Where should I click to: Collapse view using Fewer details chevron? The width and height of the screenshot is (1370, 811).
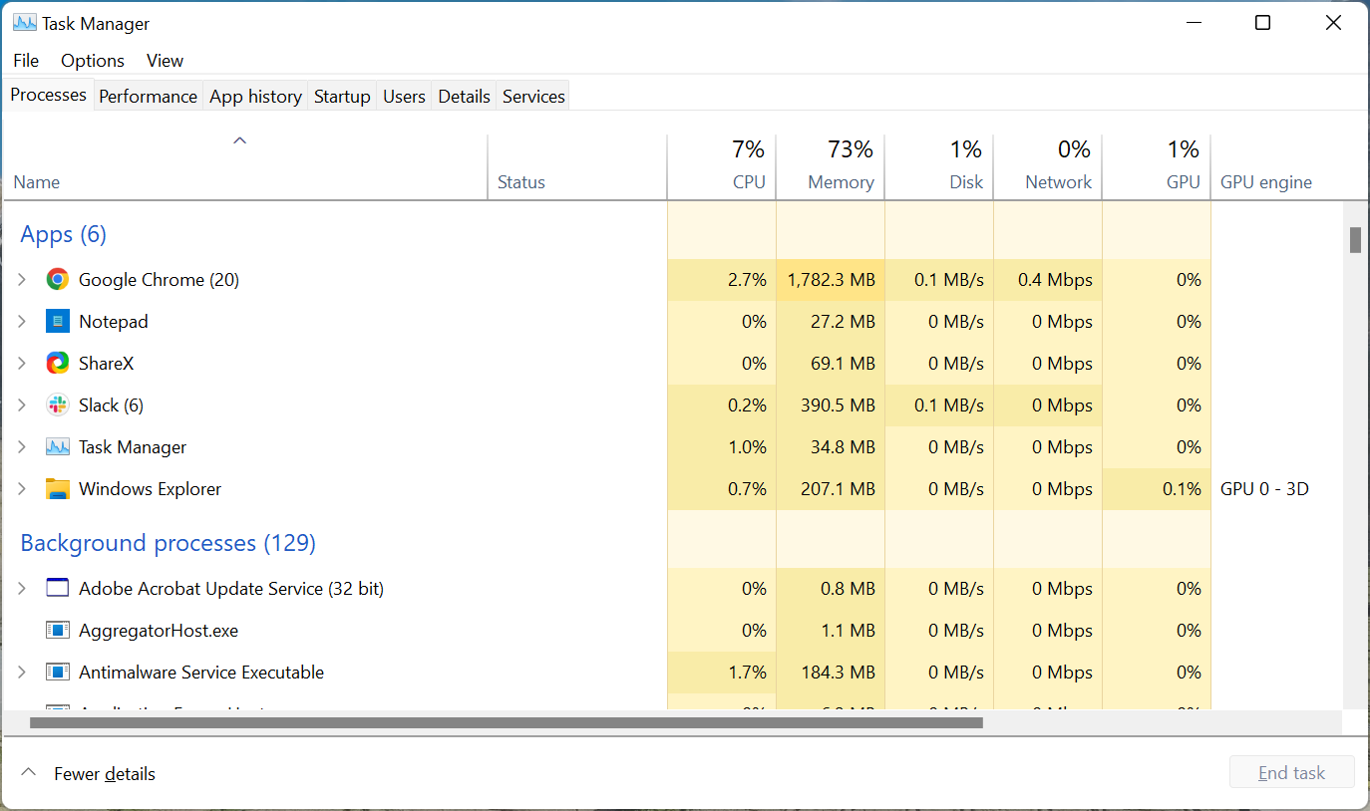pos(29,773)
